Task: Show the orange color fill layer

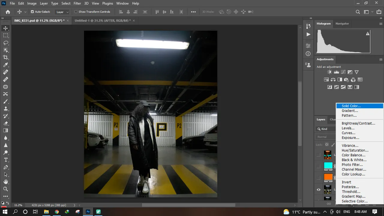Action: click(x=319, y=178)
